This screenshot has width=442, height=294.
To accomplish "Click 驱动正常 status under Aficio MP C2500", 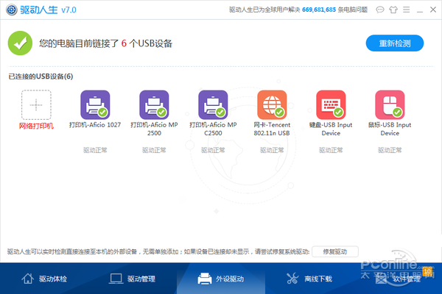I will [x=213, y=150].
